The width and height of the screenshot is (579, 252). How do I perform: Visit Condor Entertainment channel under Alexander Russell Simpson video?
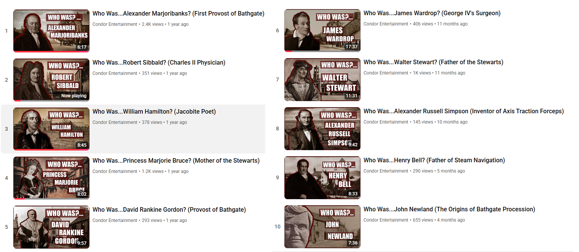386,122
